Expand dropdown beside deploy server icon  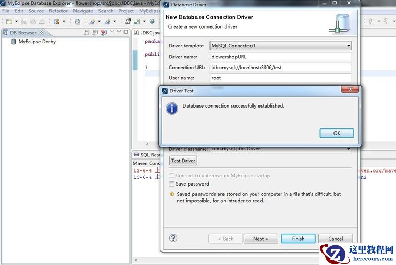(99, 22)
